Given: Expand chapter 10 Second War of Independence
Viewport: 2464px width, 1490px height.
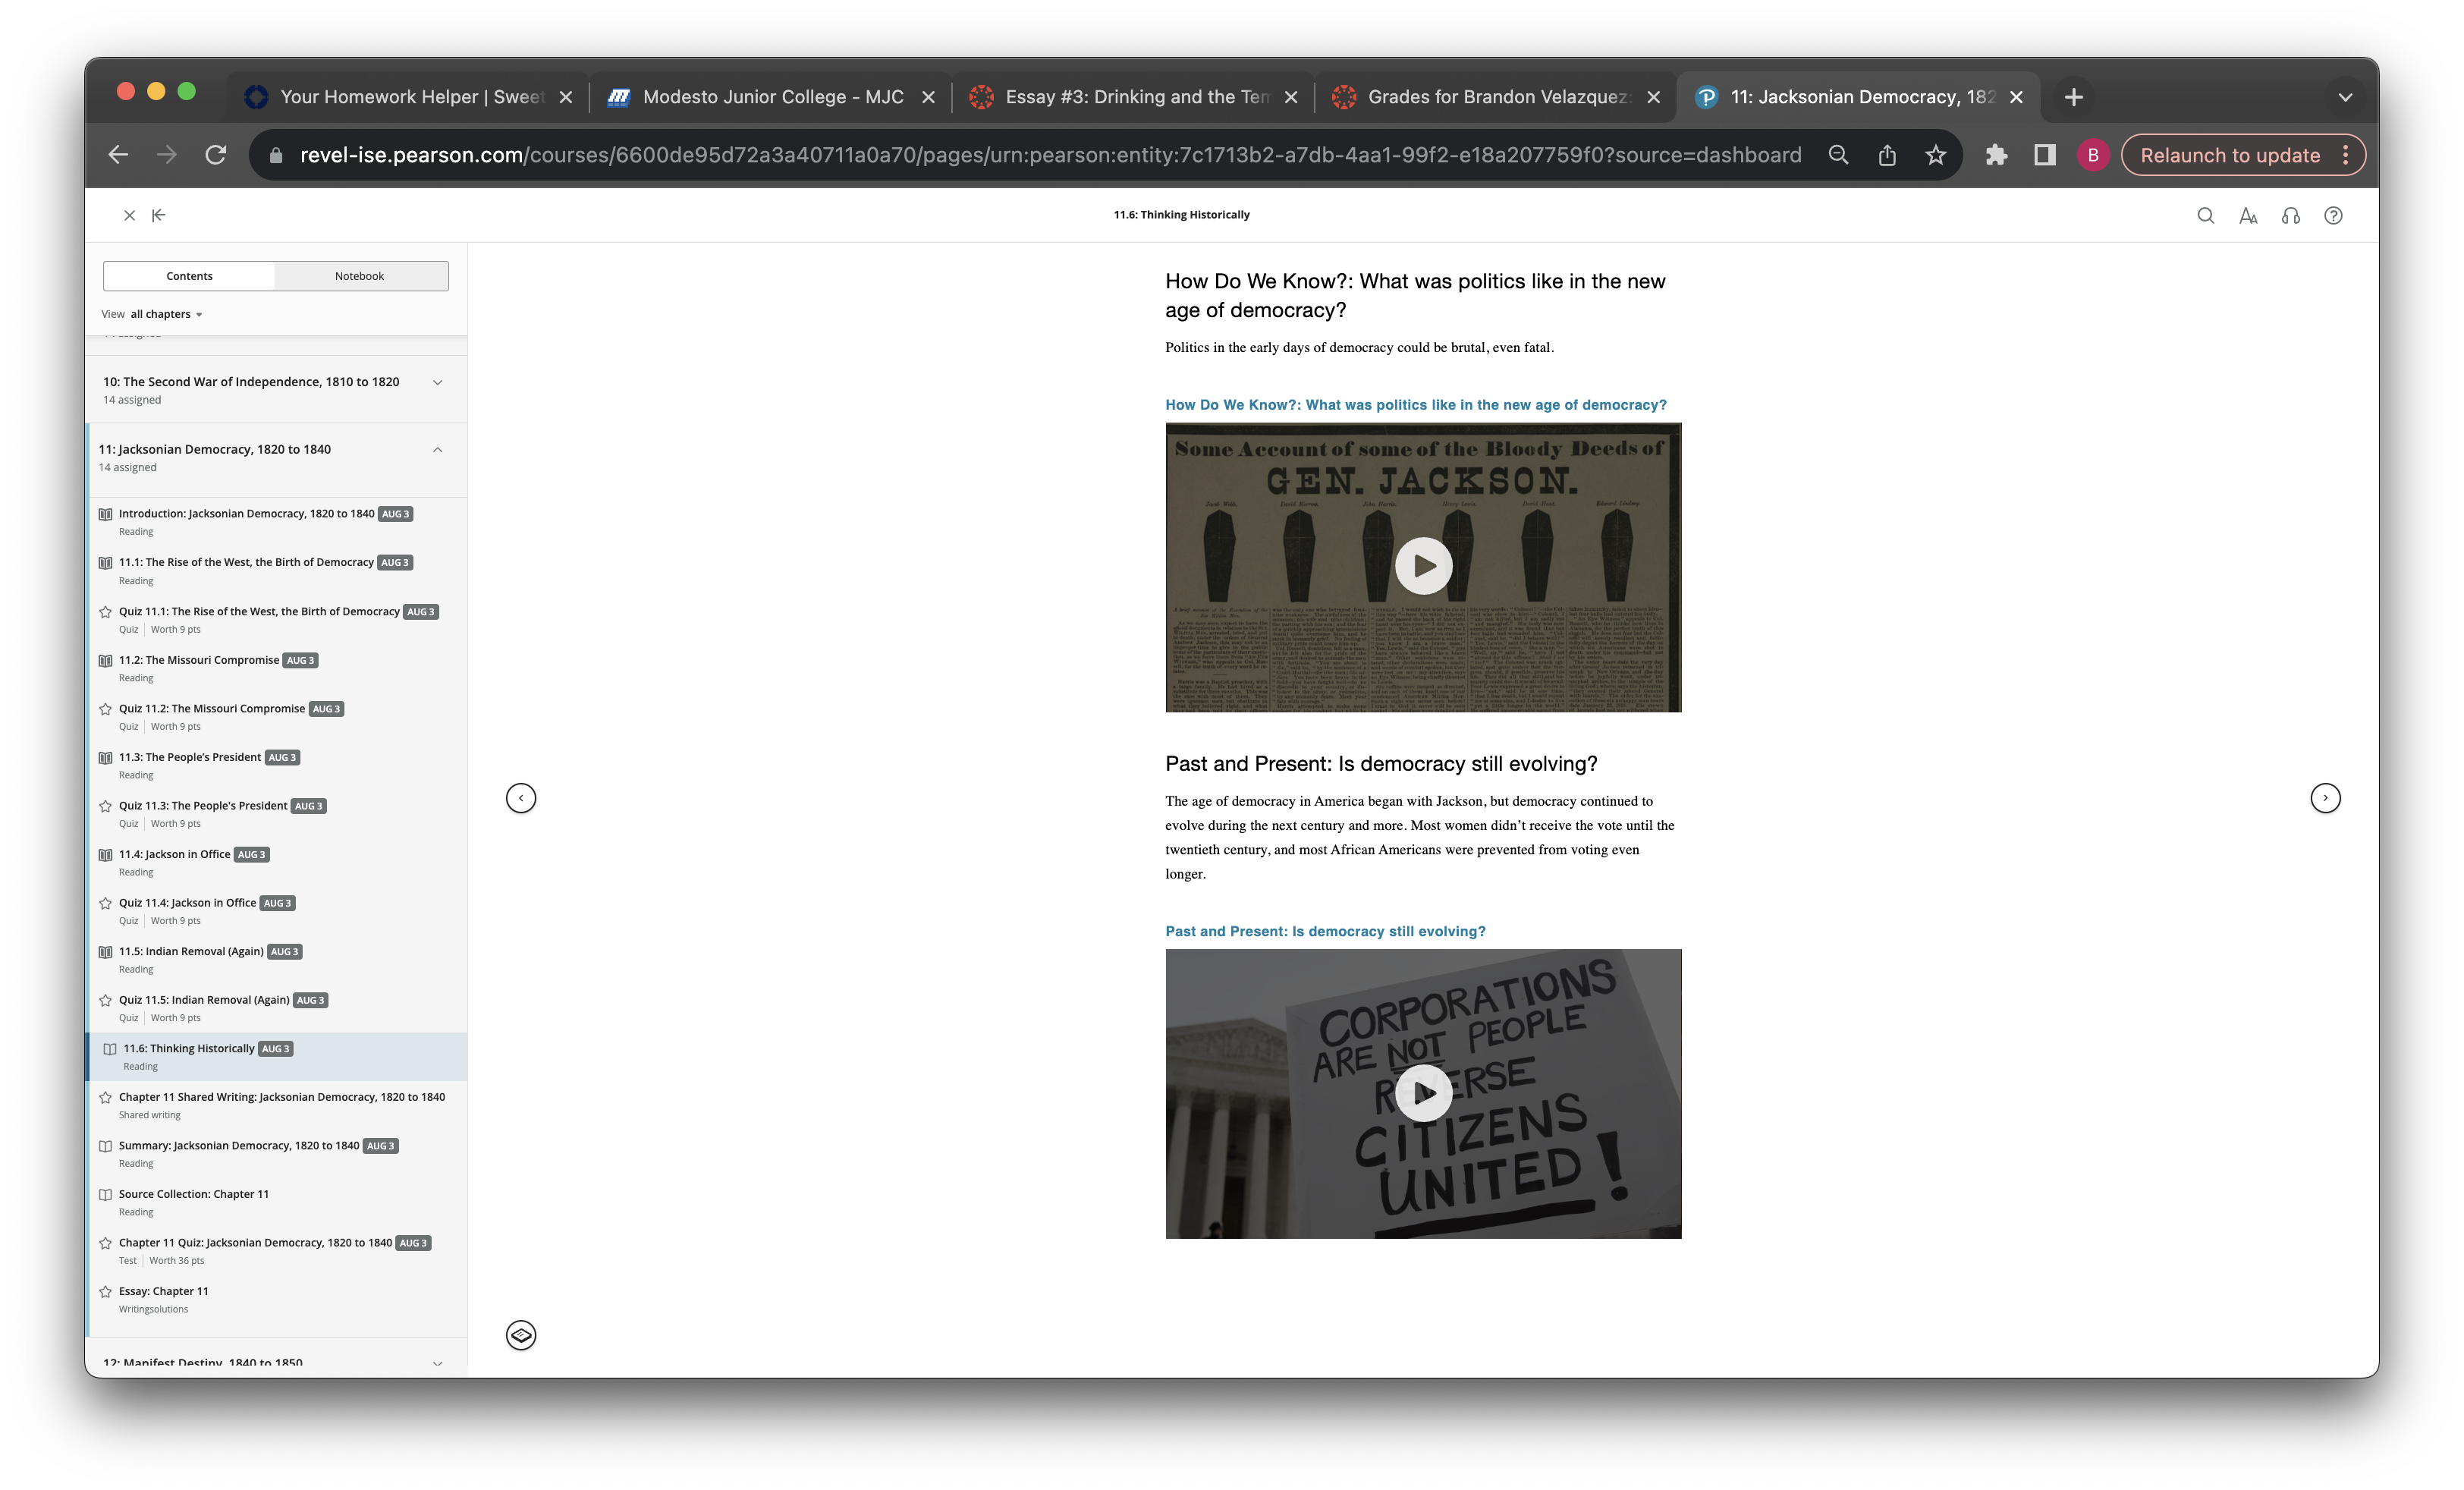Looking at the screenshot, I should [437, 382].
